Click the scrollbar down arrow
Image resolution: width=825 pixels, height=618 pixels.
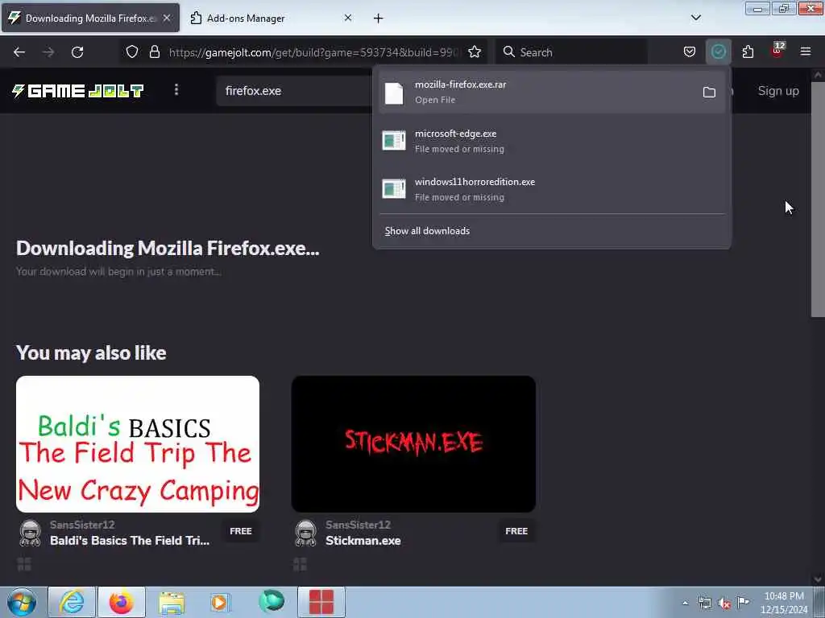pos(818,579)
